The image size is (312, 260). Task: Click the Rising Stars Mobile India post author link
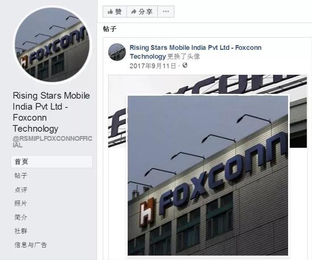pyautogui.click(x=195, y=52)
